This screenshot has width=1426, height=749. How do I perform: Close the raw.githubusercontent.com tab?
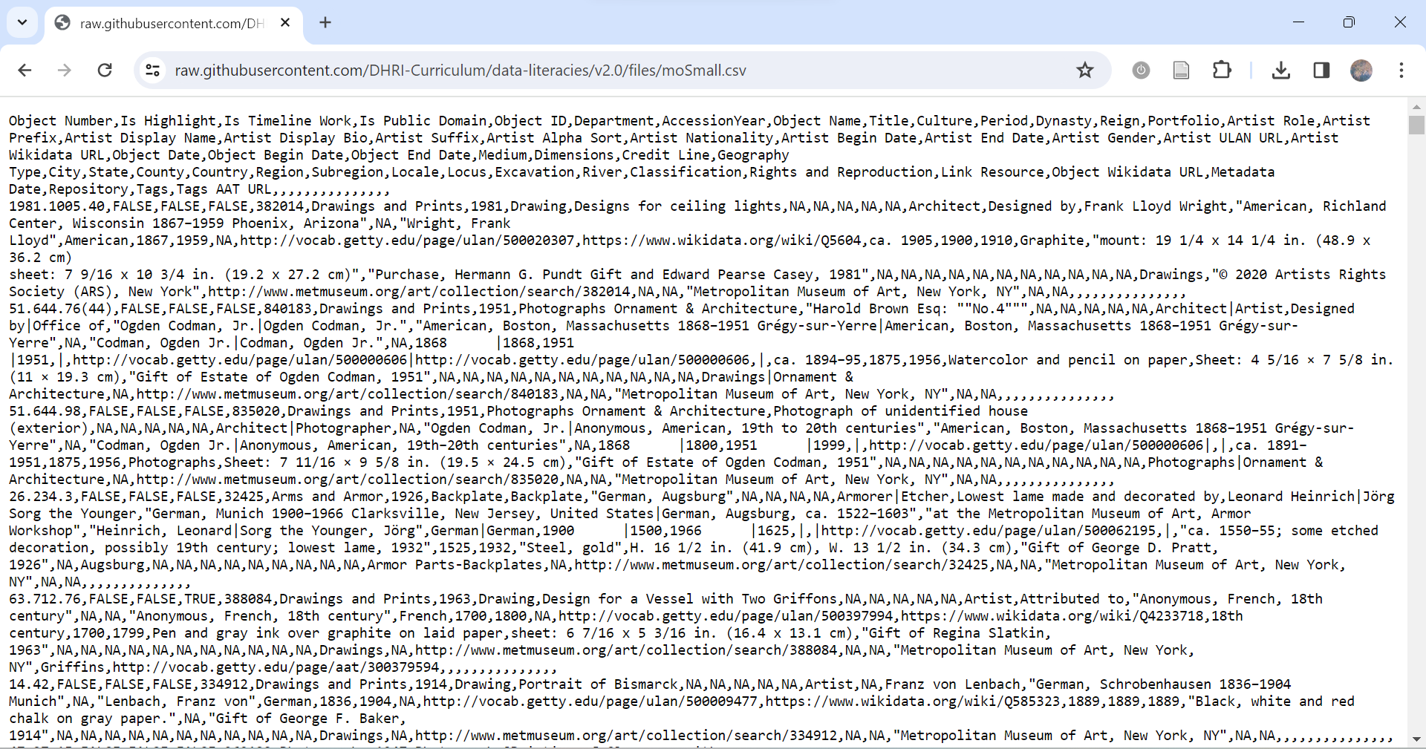285,23
